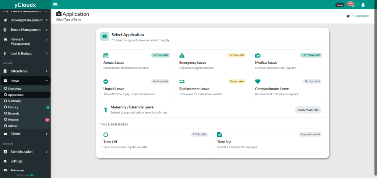Click the home breadcrumb icon

(348, 16)
